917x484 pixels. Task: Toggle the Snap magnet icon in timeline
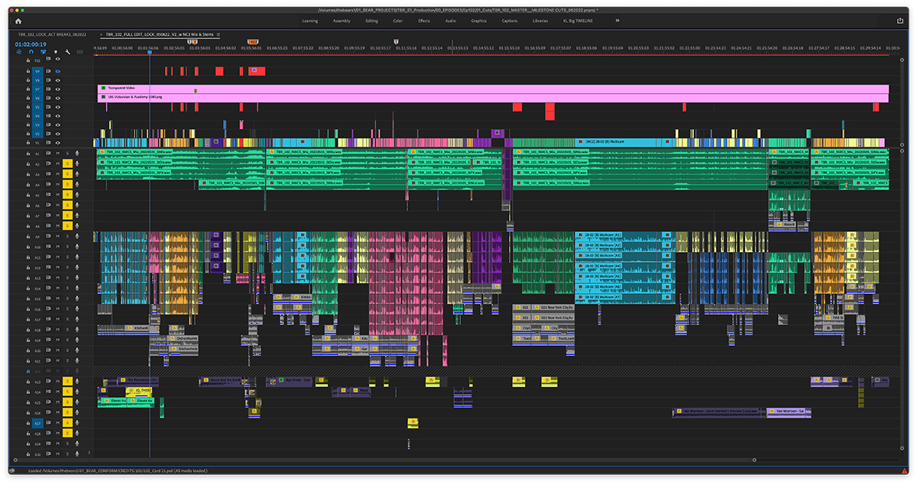(x=31, y=52)
